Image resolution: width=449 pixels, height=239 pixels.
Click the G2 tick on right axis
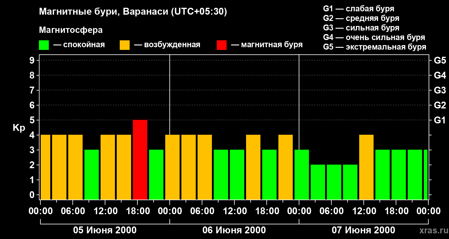point(440,105)
